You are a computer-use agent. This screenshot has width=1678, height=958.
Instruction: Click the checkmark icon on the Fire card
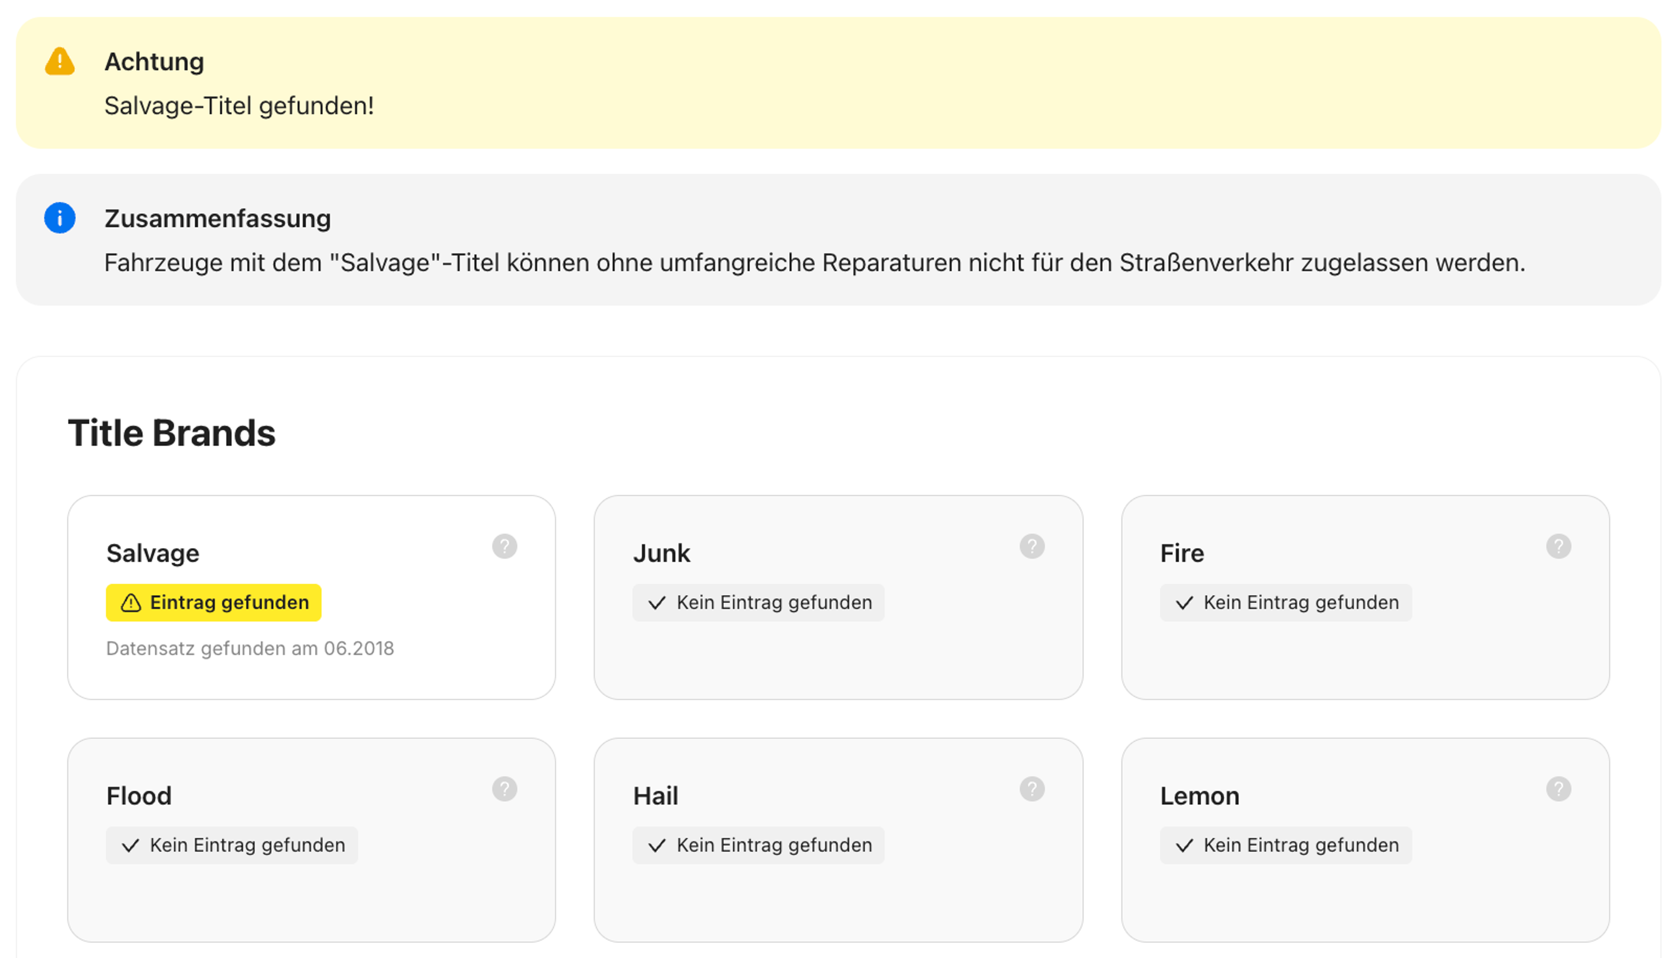[1184, 602]
